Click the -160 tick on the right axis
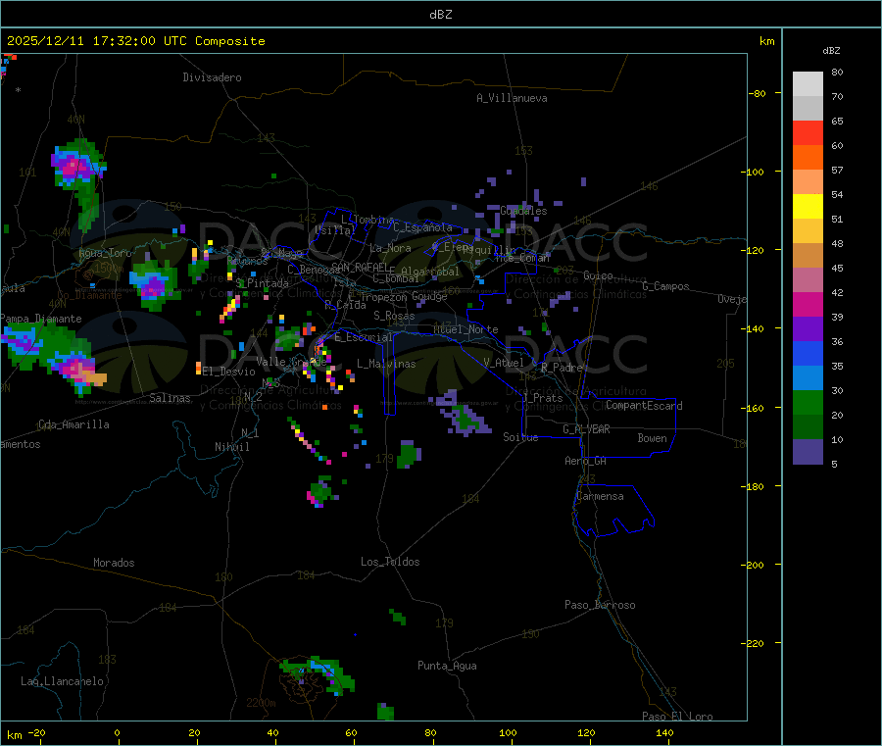Viewport: 882px width, 746px height. [756, 408]
